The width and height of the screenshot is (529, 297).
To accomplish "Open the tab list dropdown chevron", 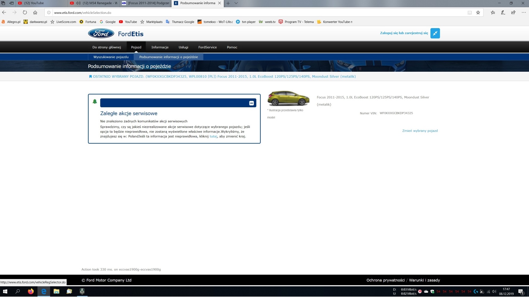I will (x=236, y=3).
